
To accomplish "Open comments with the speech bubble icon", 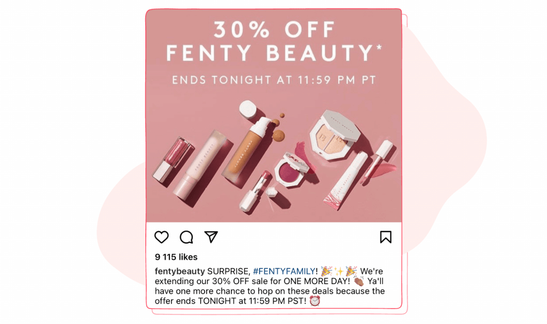I will click(x=186, y=237).
